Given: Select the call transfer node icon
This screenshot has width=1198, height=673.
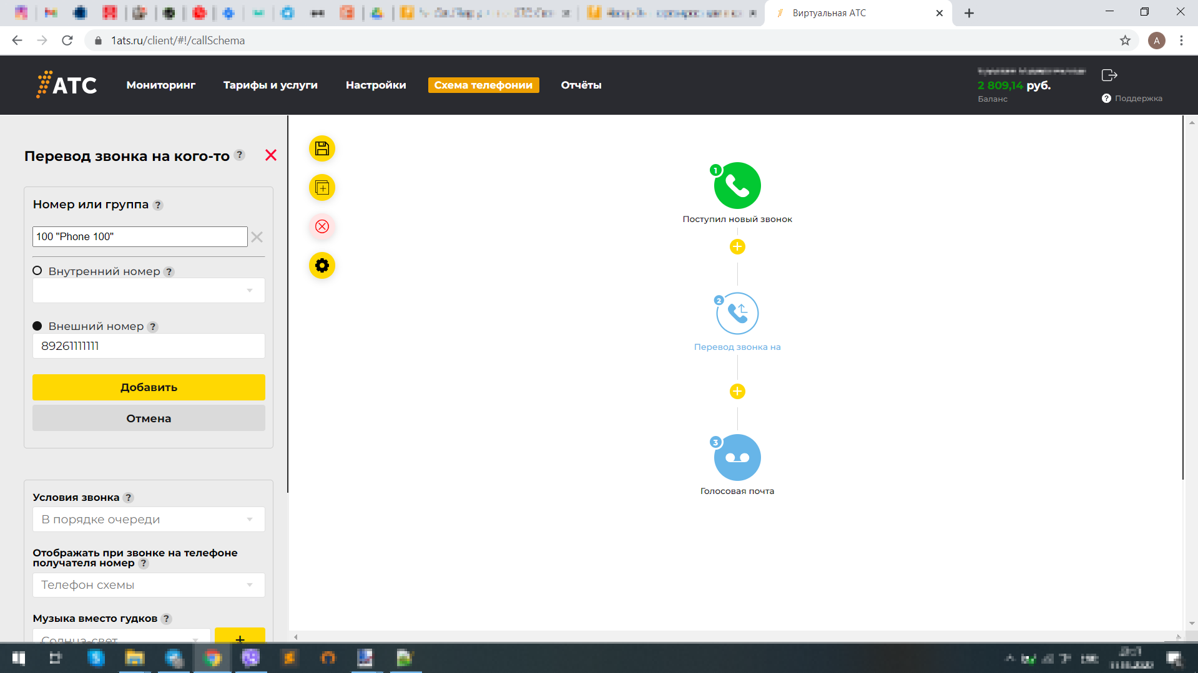Looking at the screenshot, I should [737, 313].
